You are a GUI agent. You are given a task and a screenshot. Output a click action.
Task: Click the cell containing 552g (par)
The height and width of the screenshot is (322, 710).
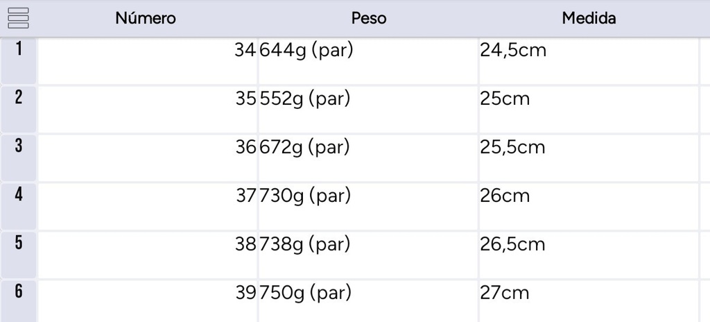pos(368,109)
